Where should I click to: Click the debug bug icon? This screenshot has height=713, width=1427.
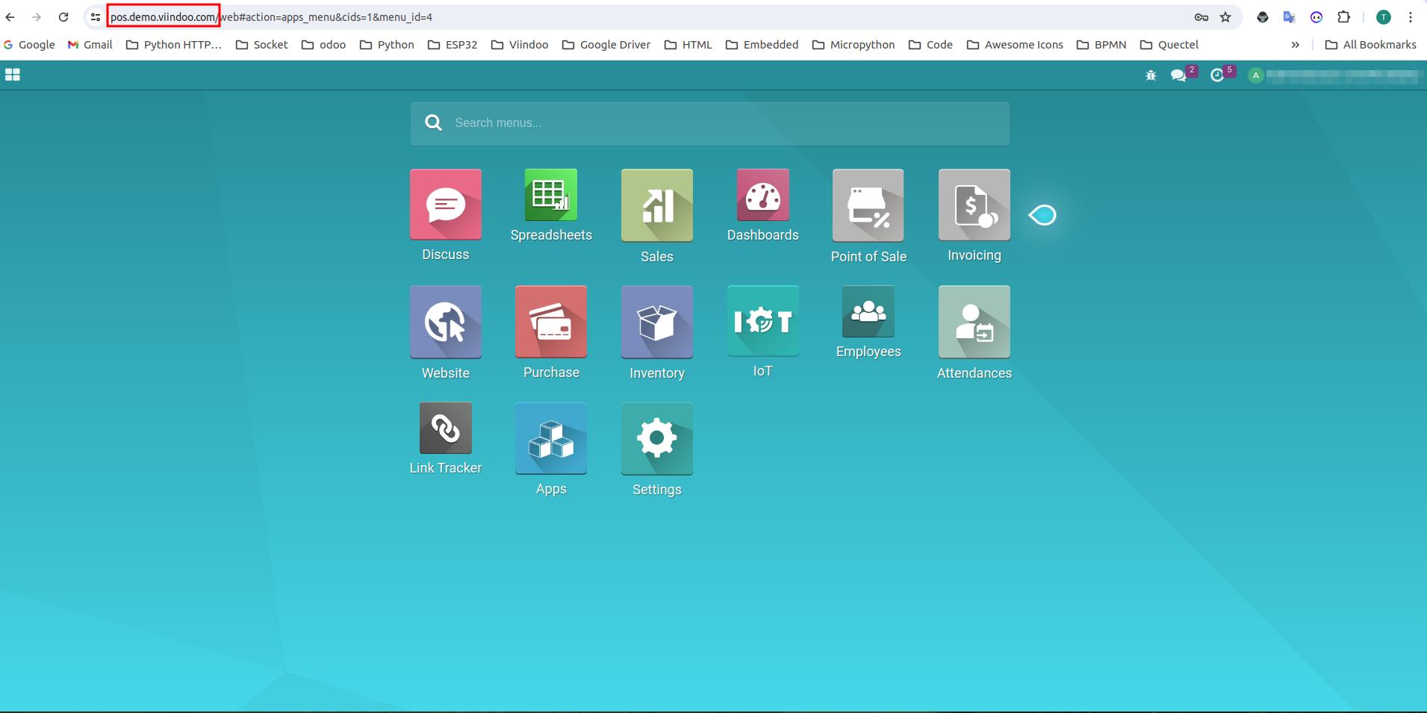pyautogui.click(x=1151, y=75)
